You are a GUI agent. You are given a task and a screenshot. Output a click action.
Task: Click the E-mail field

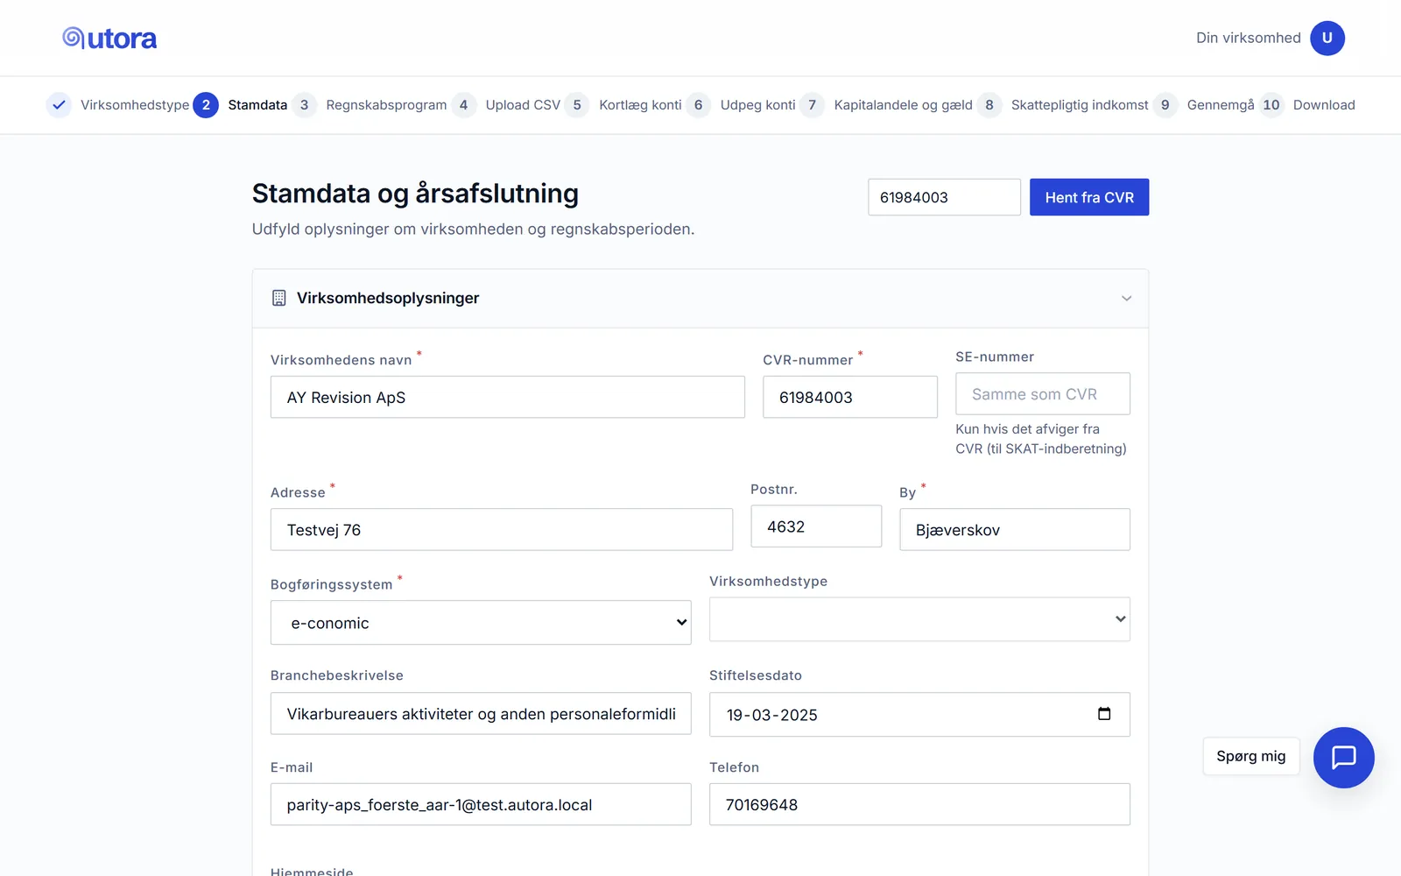point(481,804)
